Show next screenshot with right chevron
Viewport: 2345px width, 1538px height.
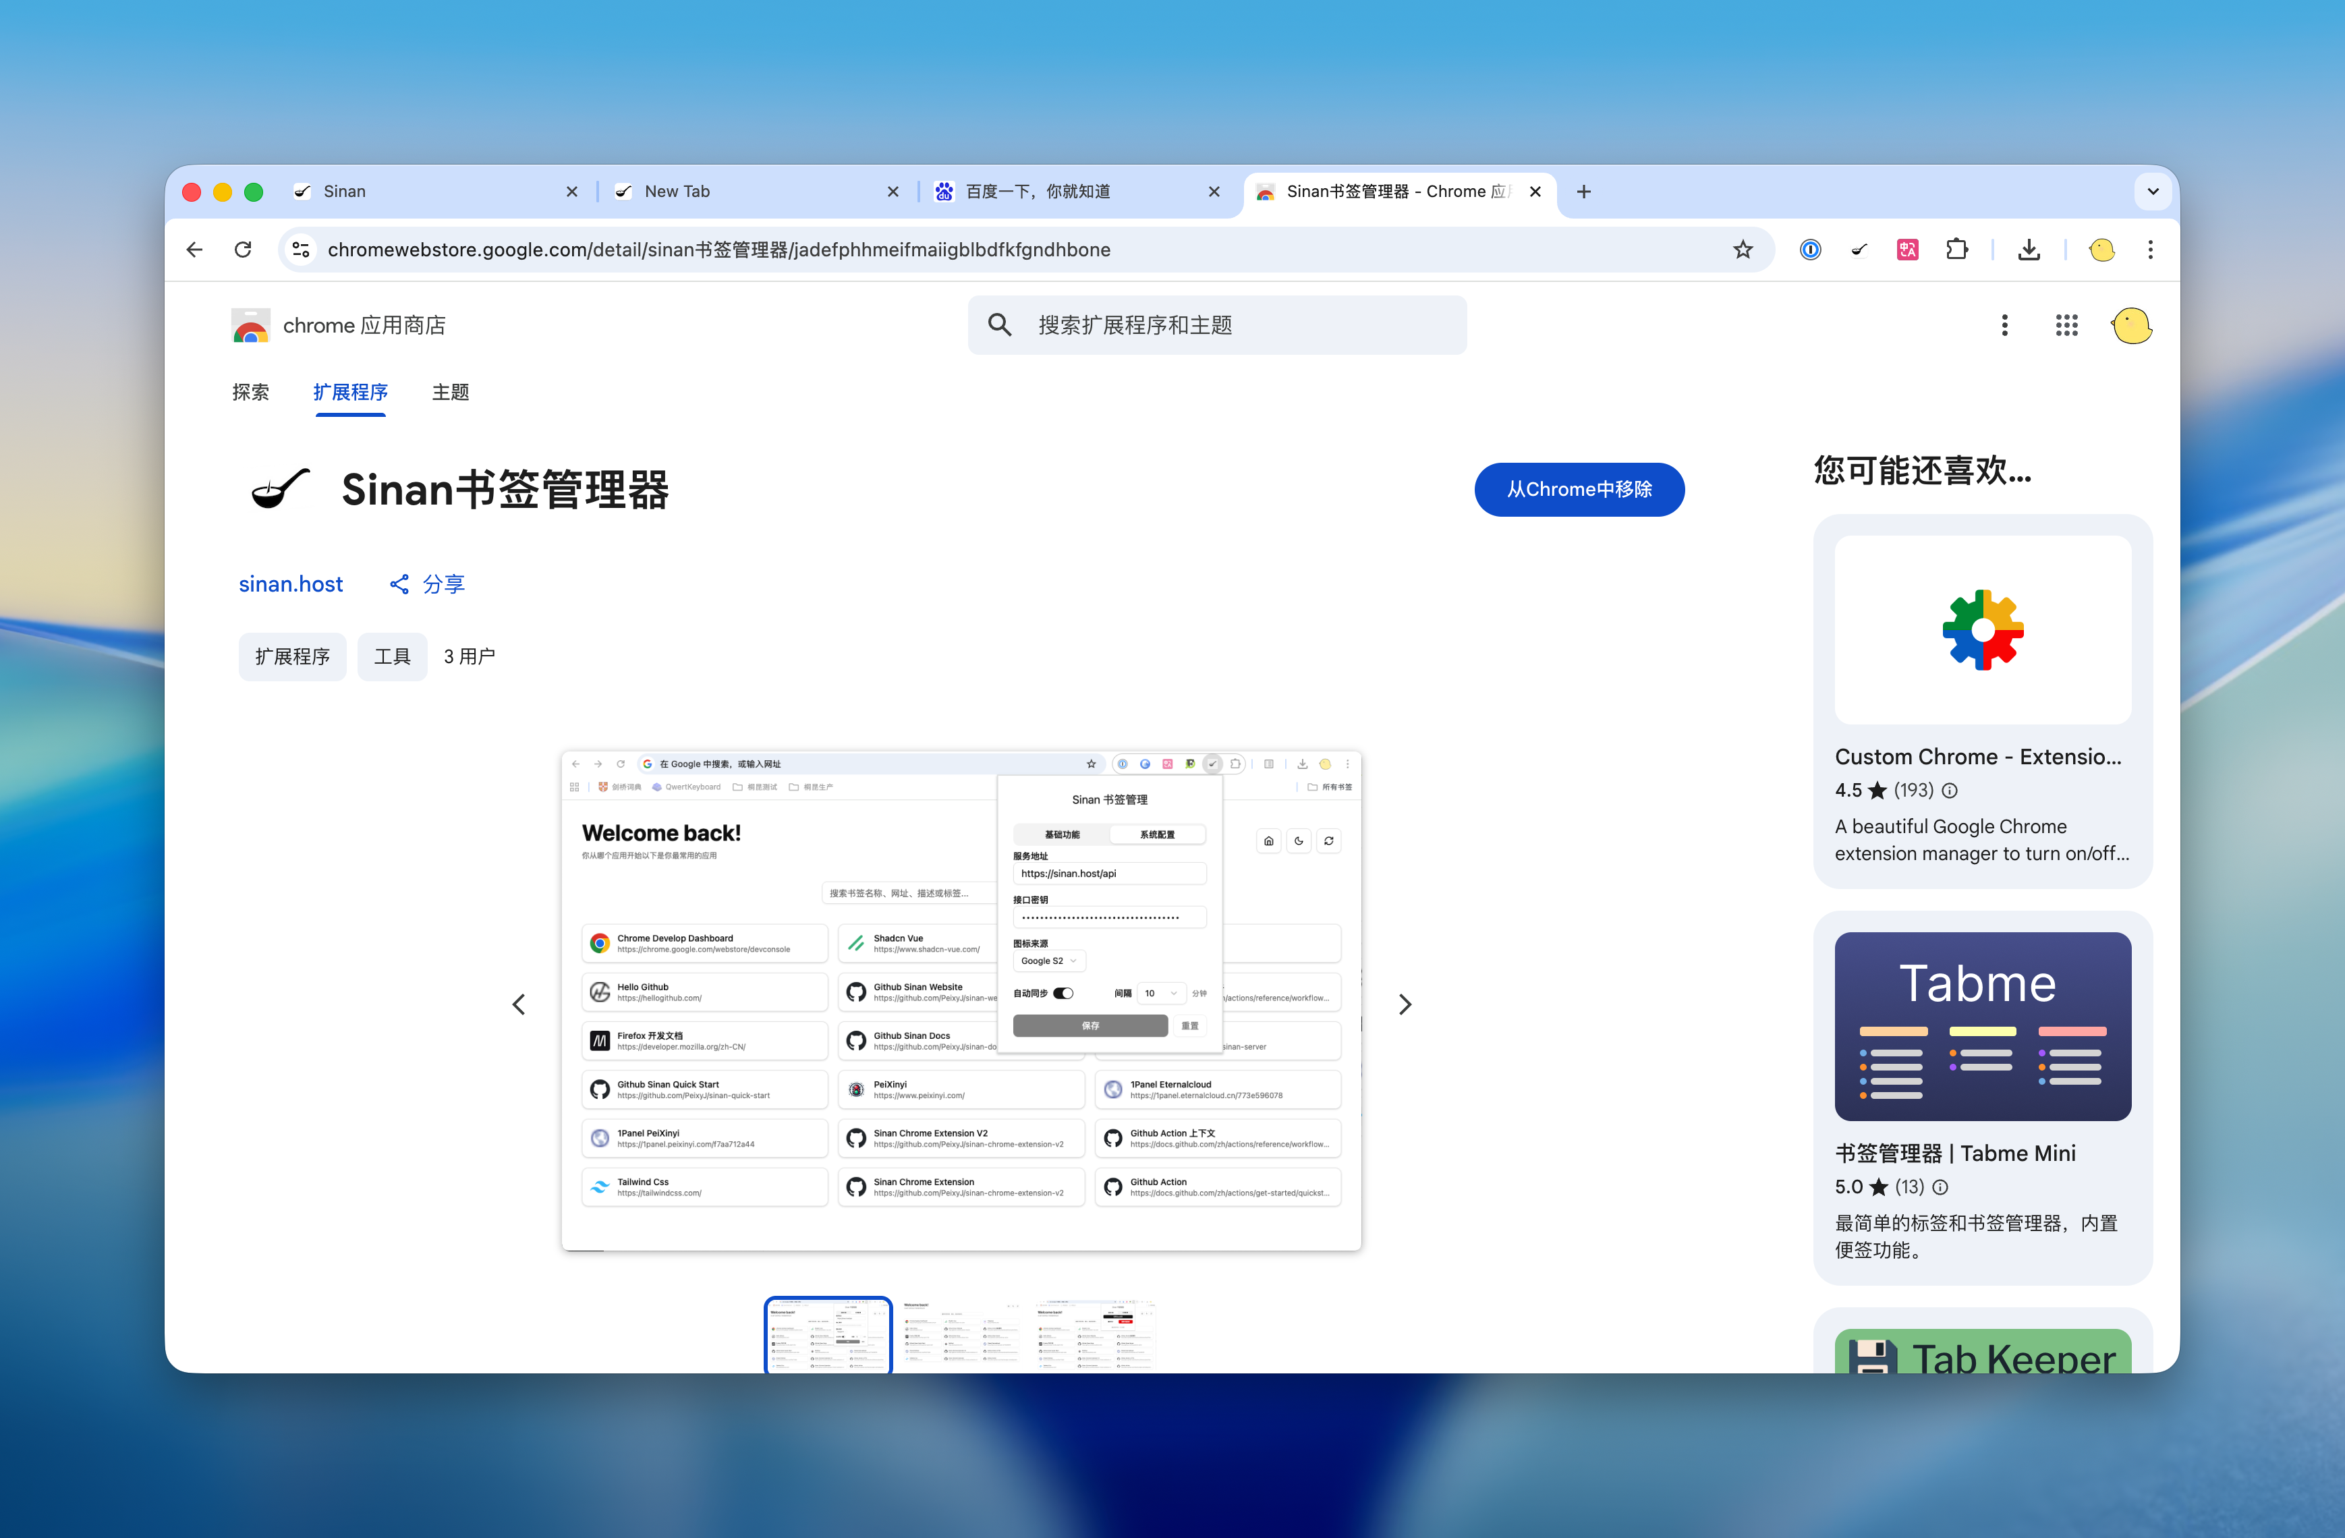[1405, 1004]
